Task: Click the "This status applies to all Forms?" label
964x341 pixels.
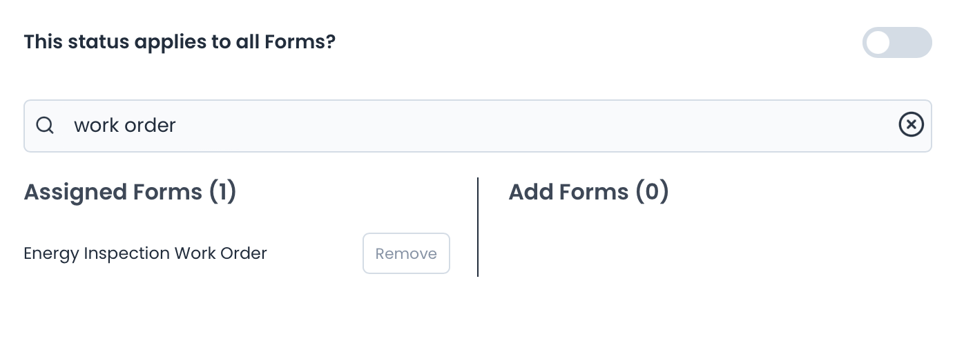Action: tap(180, 42)
